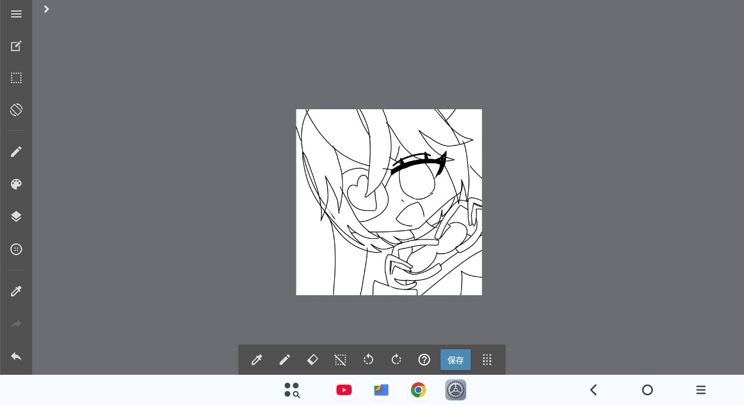Open the help question mark
The width and height of the screenshot is (744, 405).
[x=424, y=360]
